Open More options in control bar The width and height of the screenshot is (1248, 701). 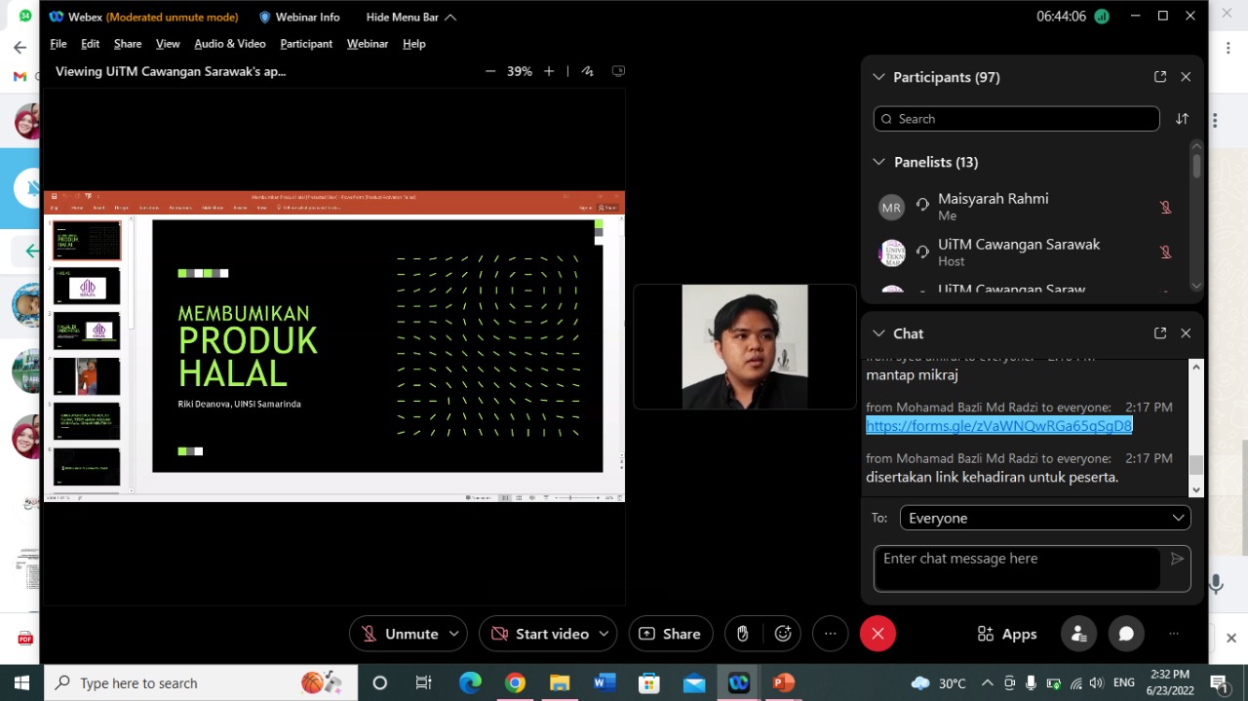(x=831, y=634)
